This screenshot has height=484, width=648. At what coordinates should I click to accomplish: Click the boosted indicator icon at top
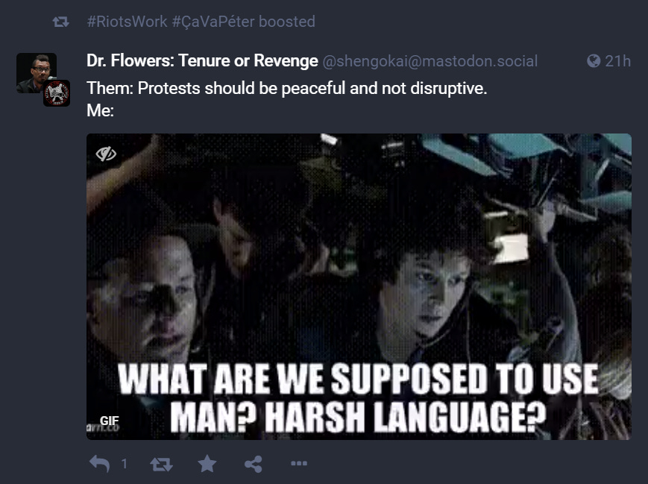point(60,22)
